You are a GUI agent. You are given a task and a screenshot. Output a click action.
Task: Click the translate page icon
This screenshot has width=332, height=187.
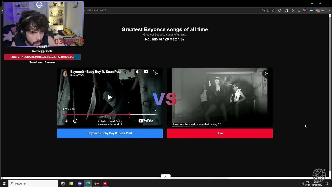(x=263, y=10)
